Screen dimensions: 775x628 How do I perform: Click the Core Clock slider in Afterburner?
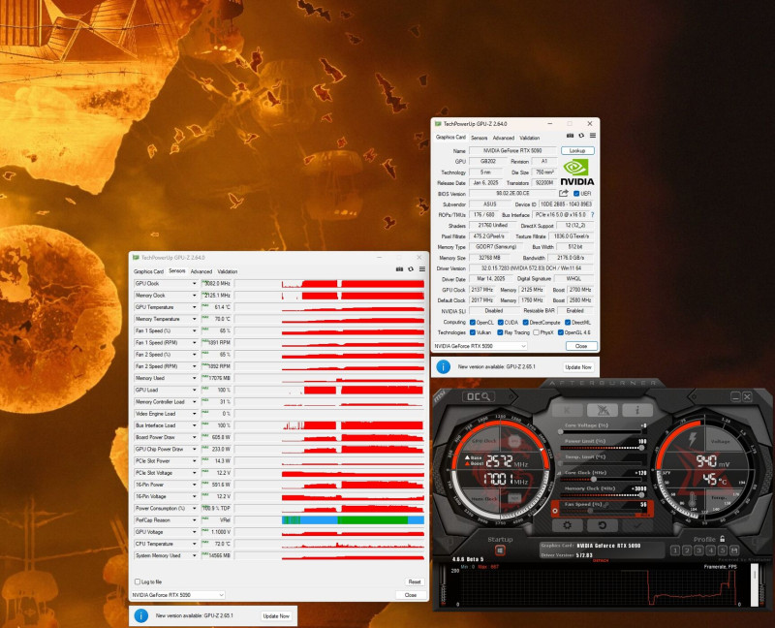[x=602, y=479]
